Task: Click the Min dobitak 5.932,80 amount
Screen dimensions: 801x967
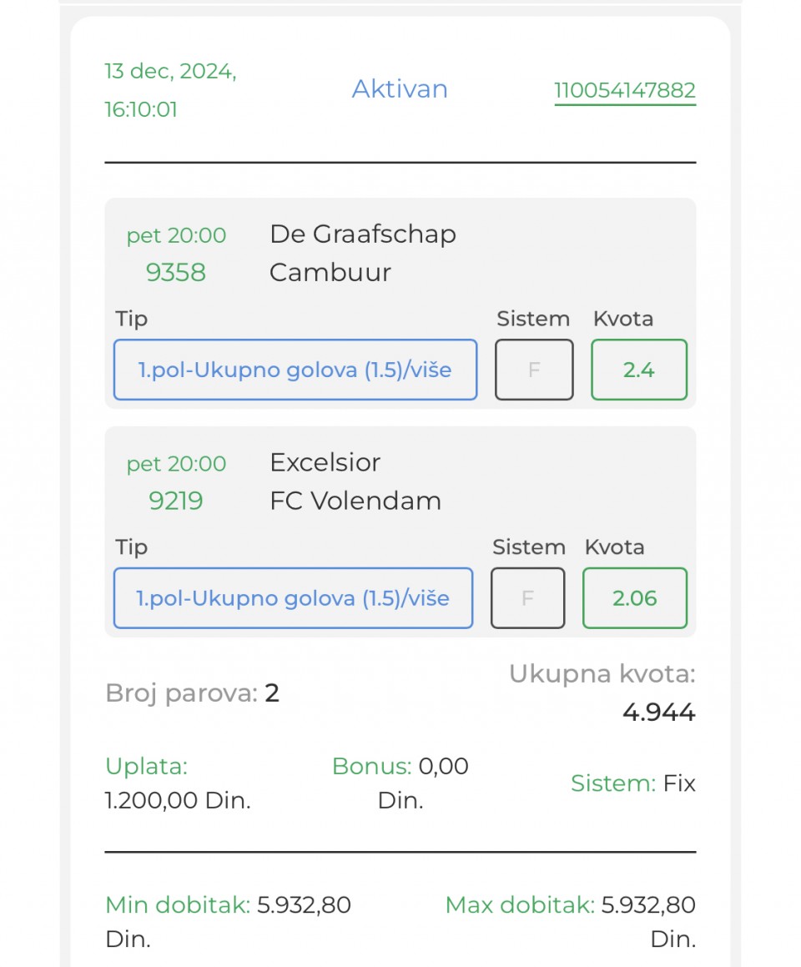Action: click(304, 905)
